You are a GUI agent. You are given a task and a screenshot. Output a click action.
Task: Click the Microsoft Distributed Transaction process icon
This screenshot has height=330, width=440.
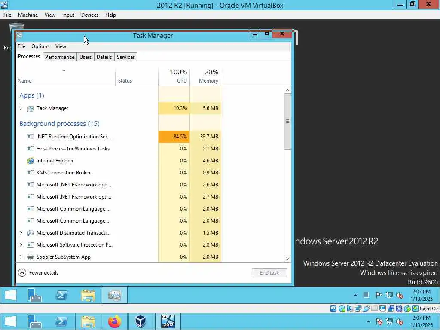31,233
